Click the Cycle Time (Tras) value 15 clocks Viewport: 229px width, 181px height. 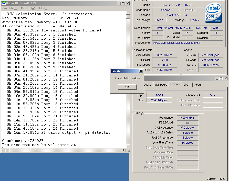tap(188, 143)
